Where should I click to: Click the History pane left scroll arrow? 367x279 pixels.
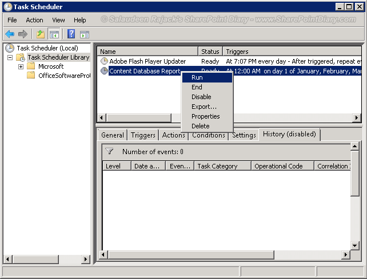coord(103,254)
